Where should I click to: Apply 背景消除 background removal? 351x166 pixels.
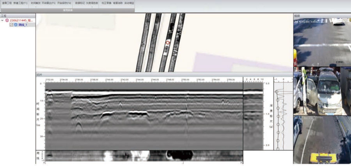pyautogui.click(x=118, y=3)
